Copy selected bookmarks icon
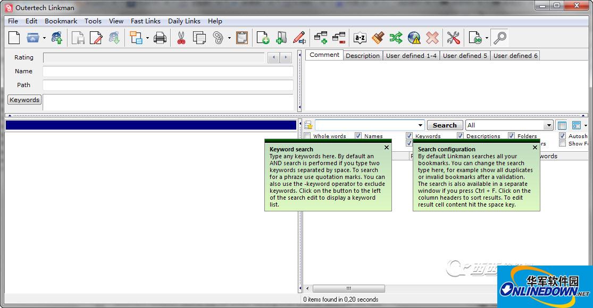The height and width of the screenshot is (308, 593). [x=199, y=38]
